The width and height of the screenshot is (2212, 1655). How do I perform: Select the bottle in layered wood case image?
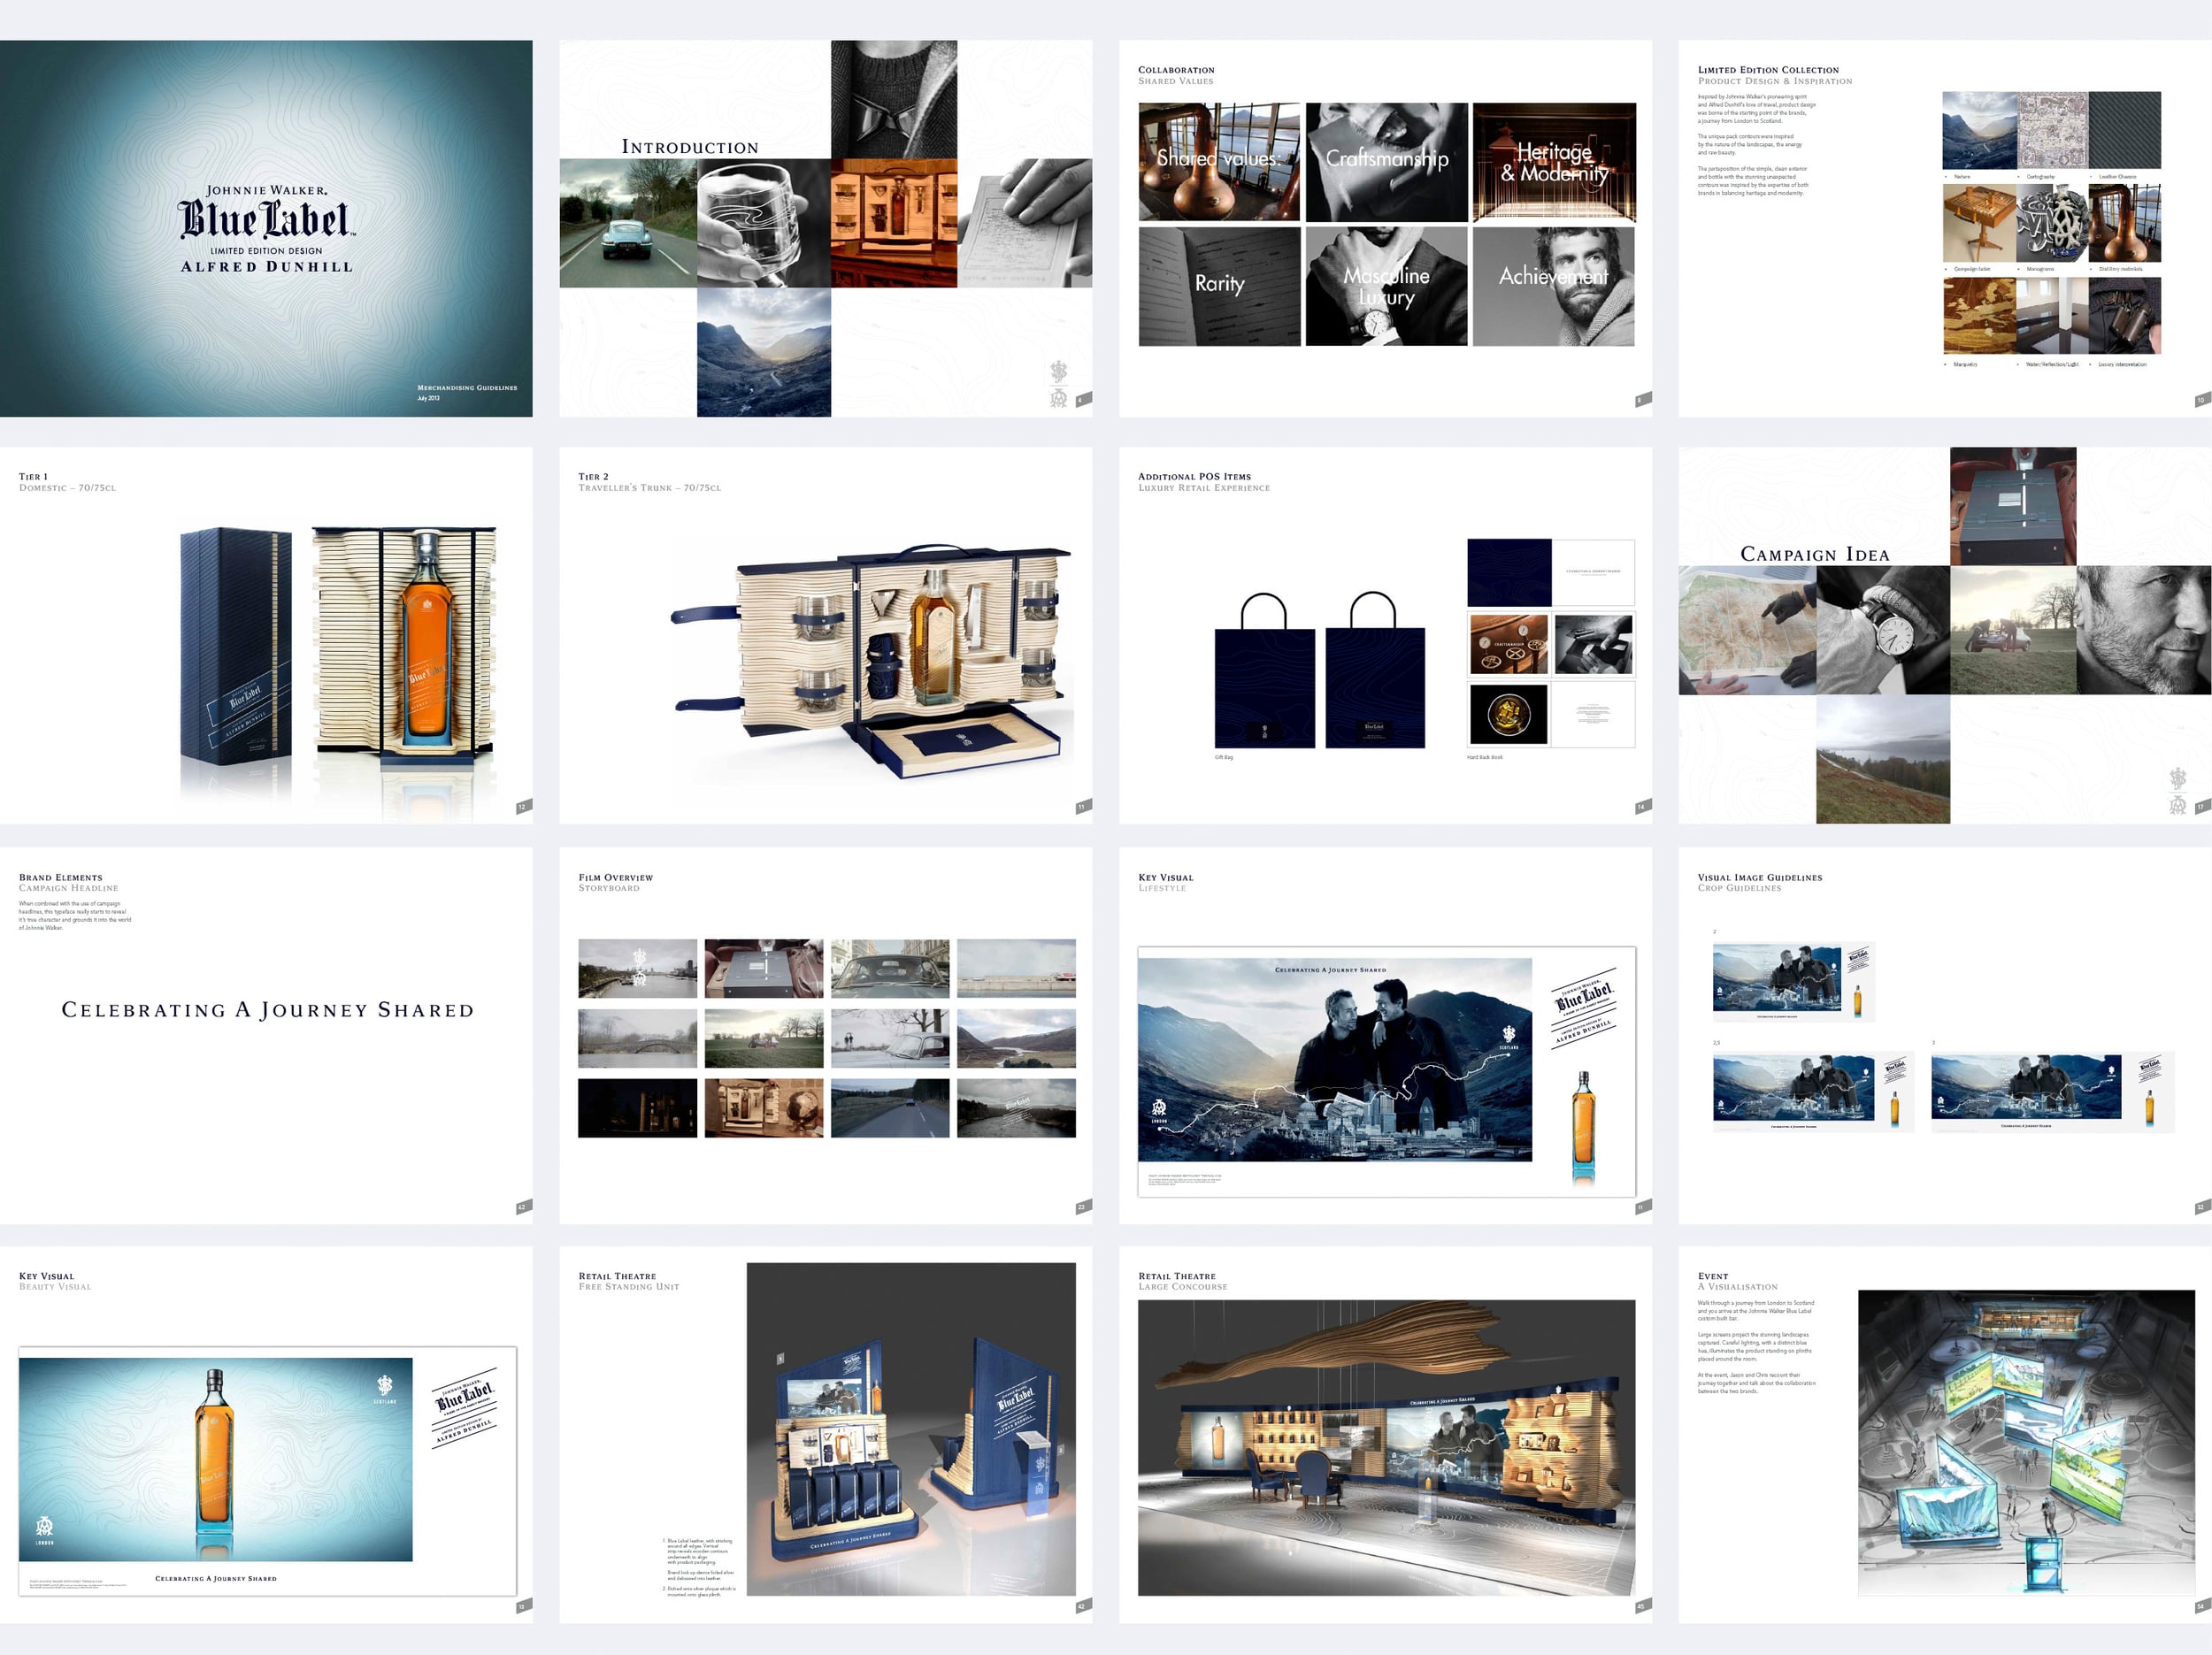(x=405, y=650)
